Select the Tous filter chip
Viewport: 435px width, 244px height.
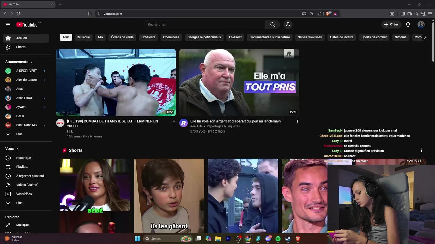pyautogui.click(x=66, y=37)
